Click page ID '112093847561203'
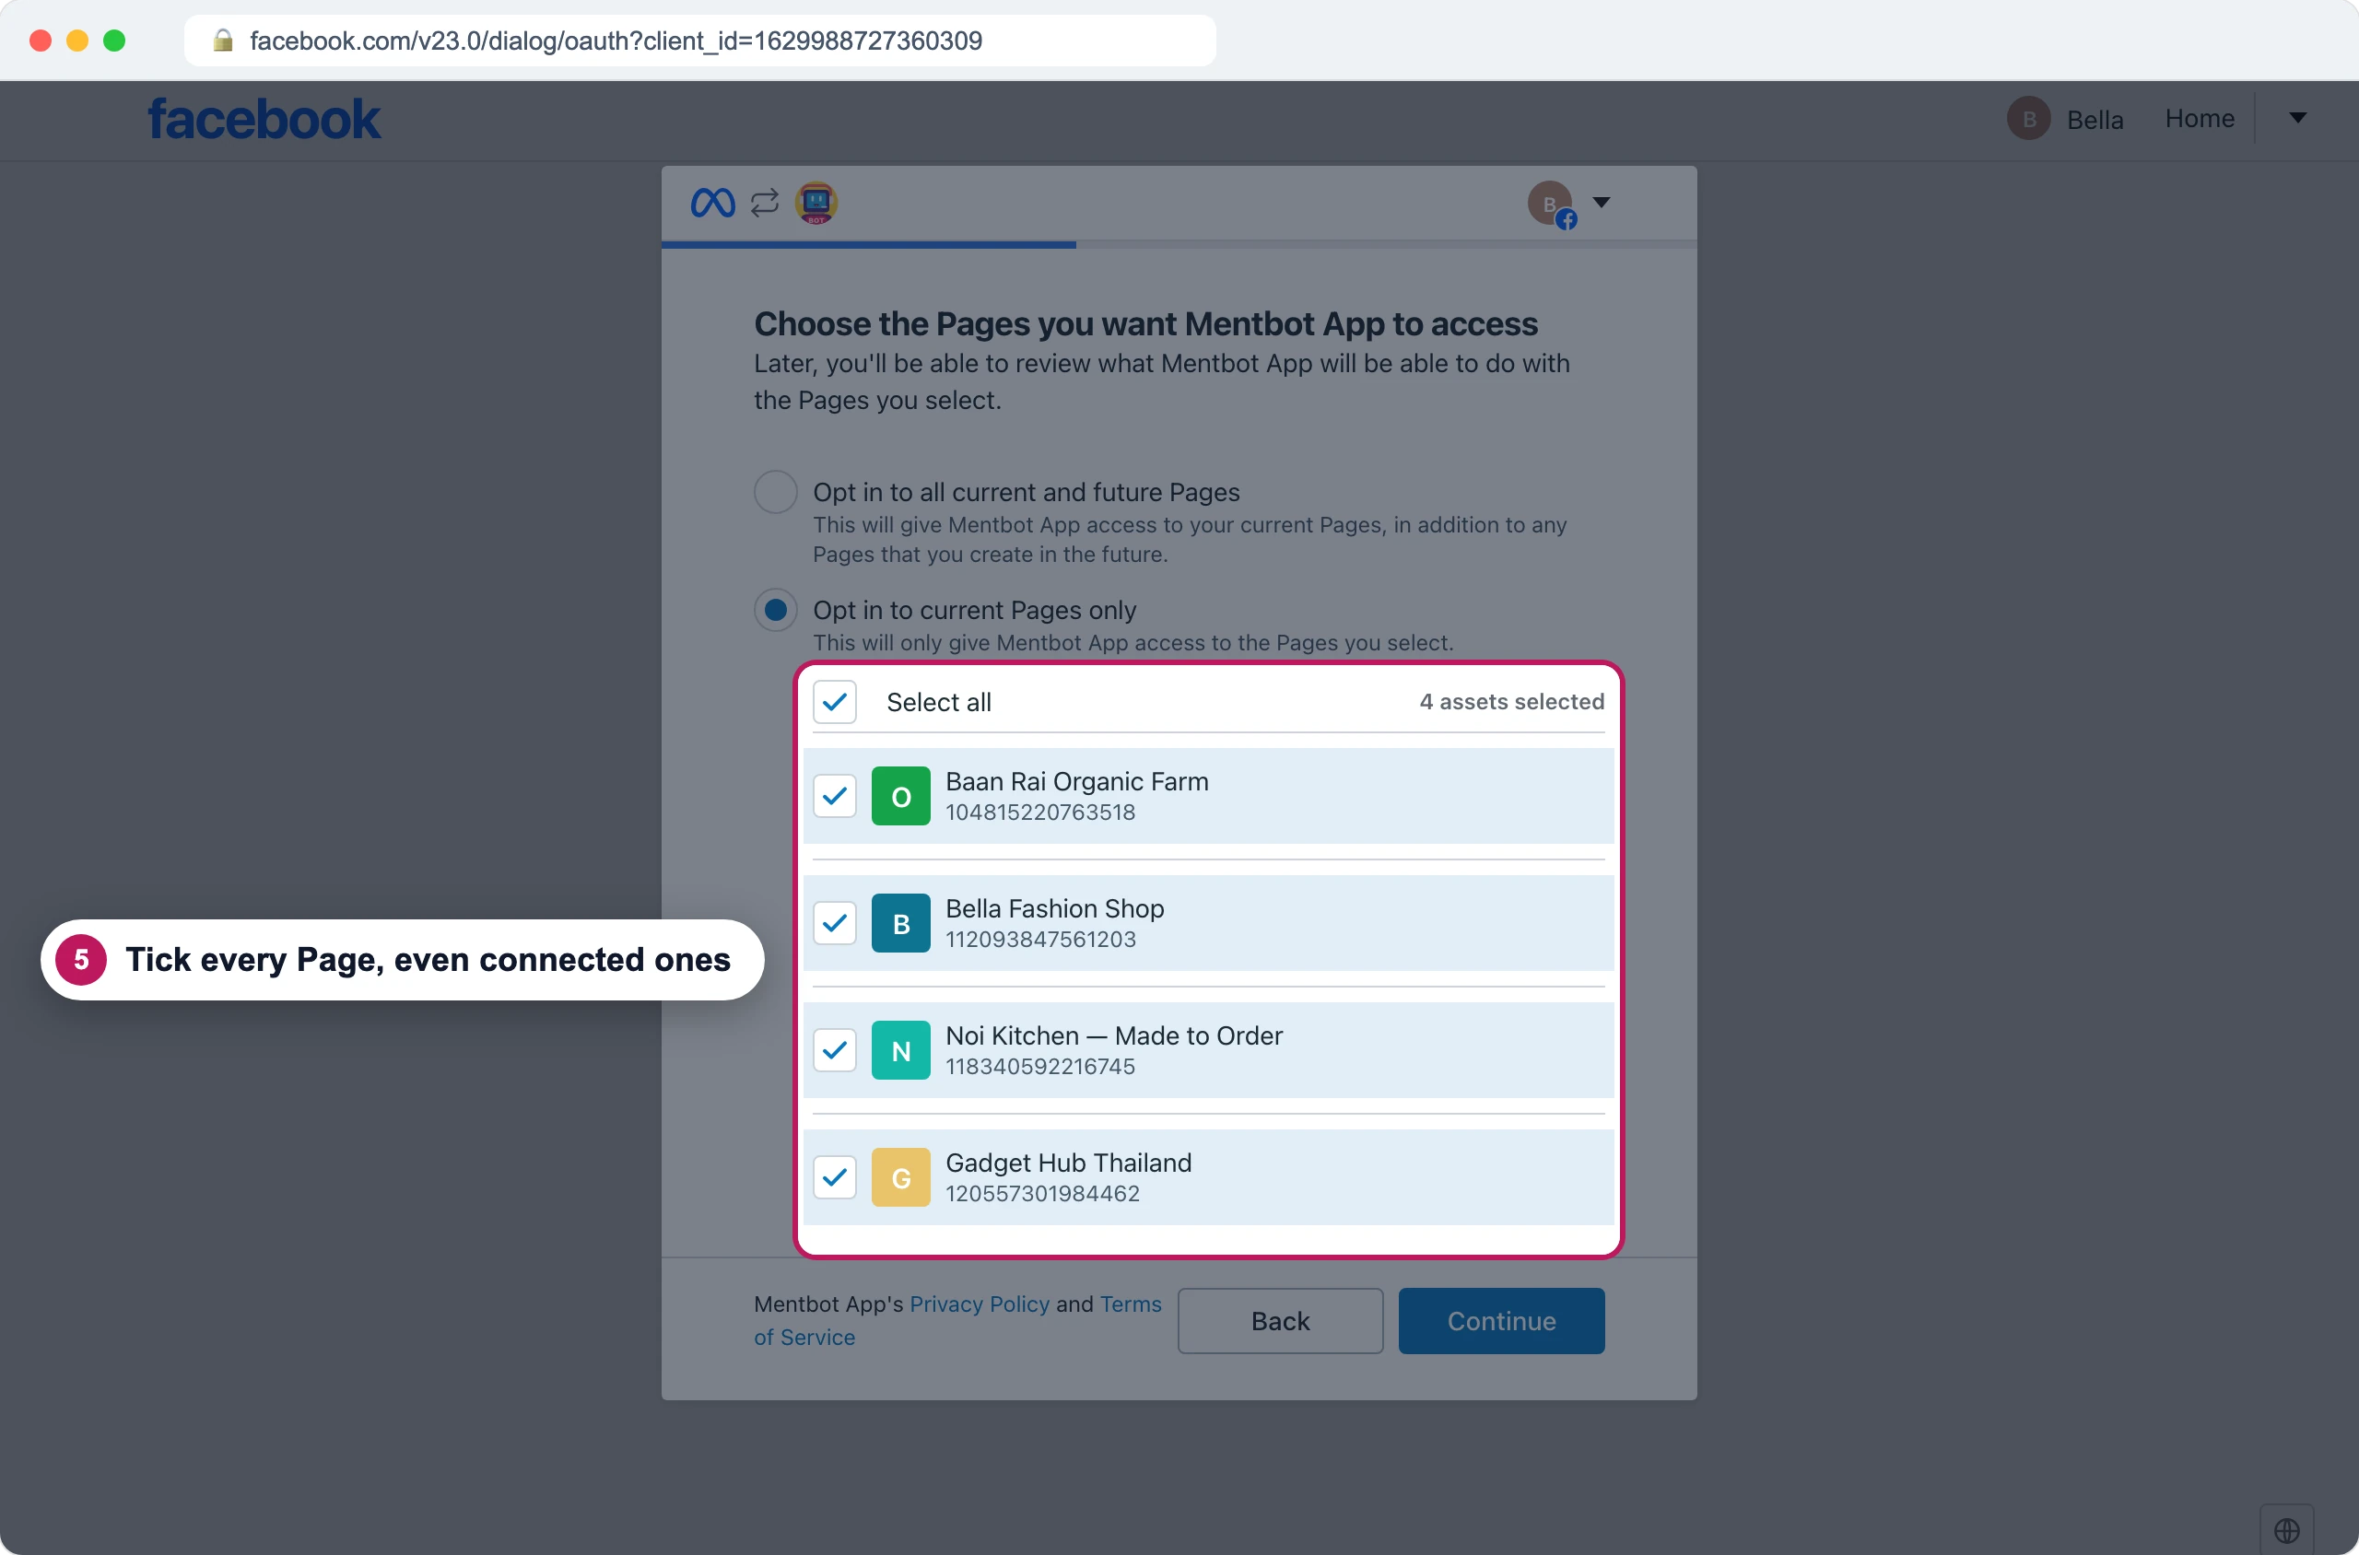2359x1555 pixels. coord(1040,939)
